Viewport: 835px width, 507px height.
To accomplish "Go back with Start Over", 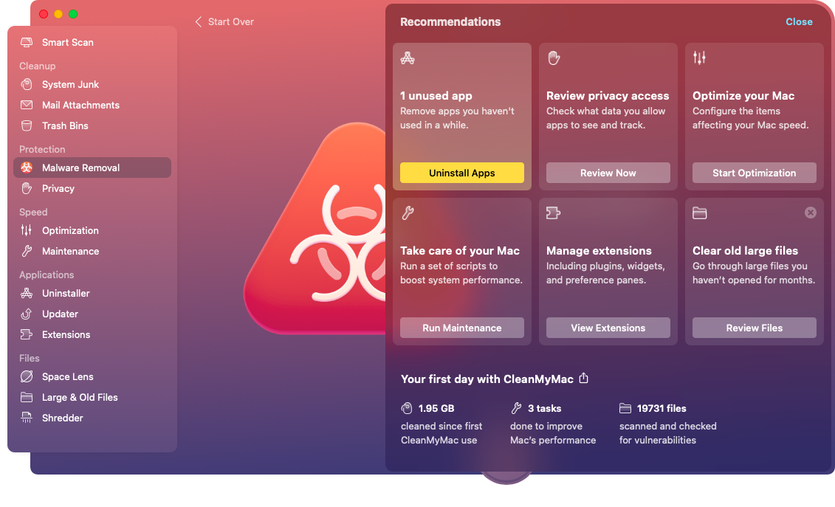I will tap(224, 22).
